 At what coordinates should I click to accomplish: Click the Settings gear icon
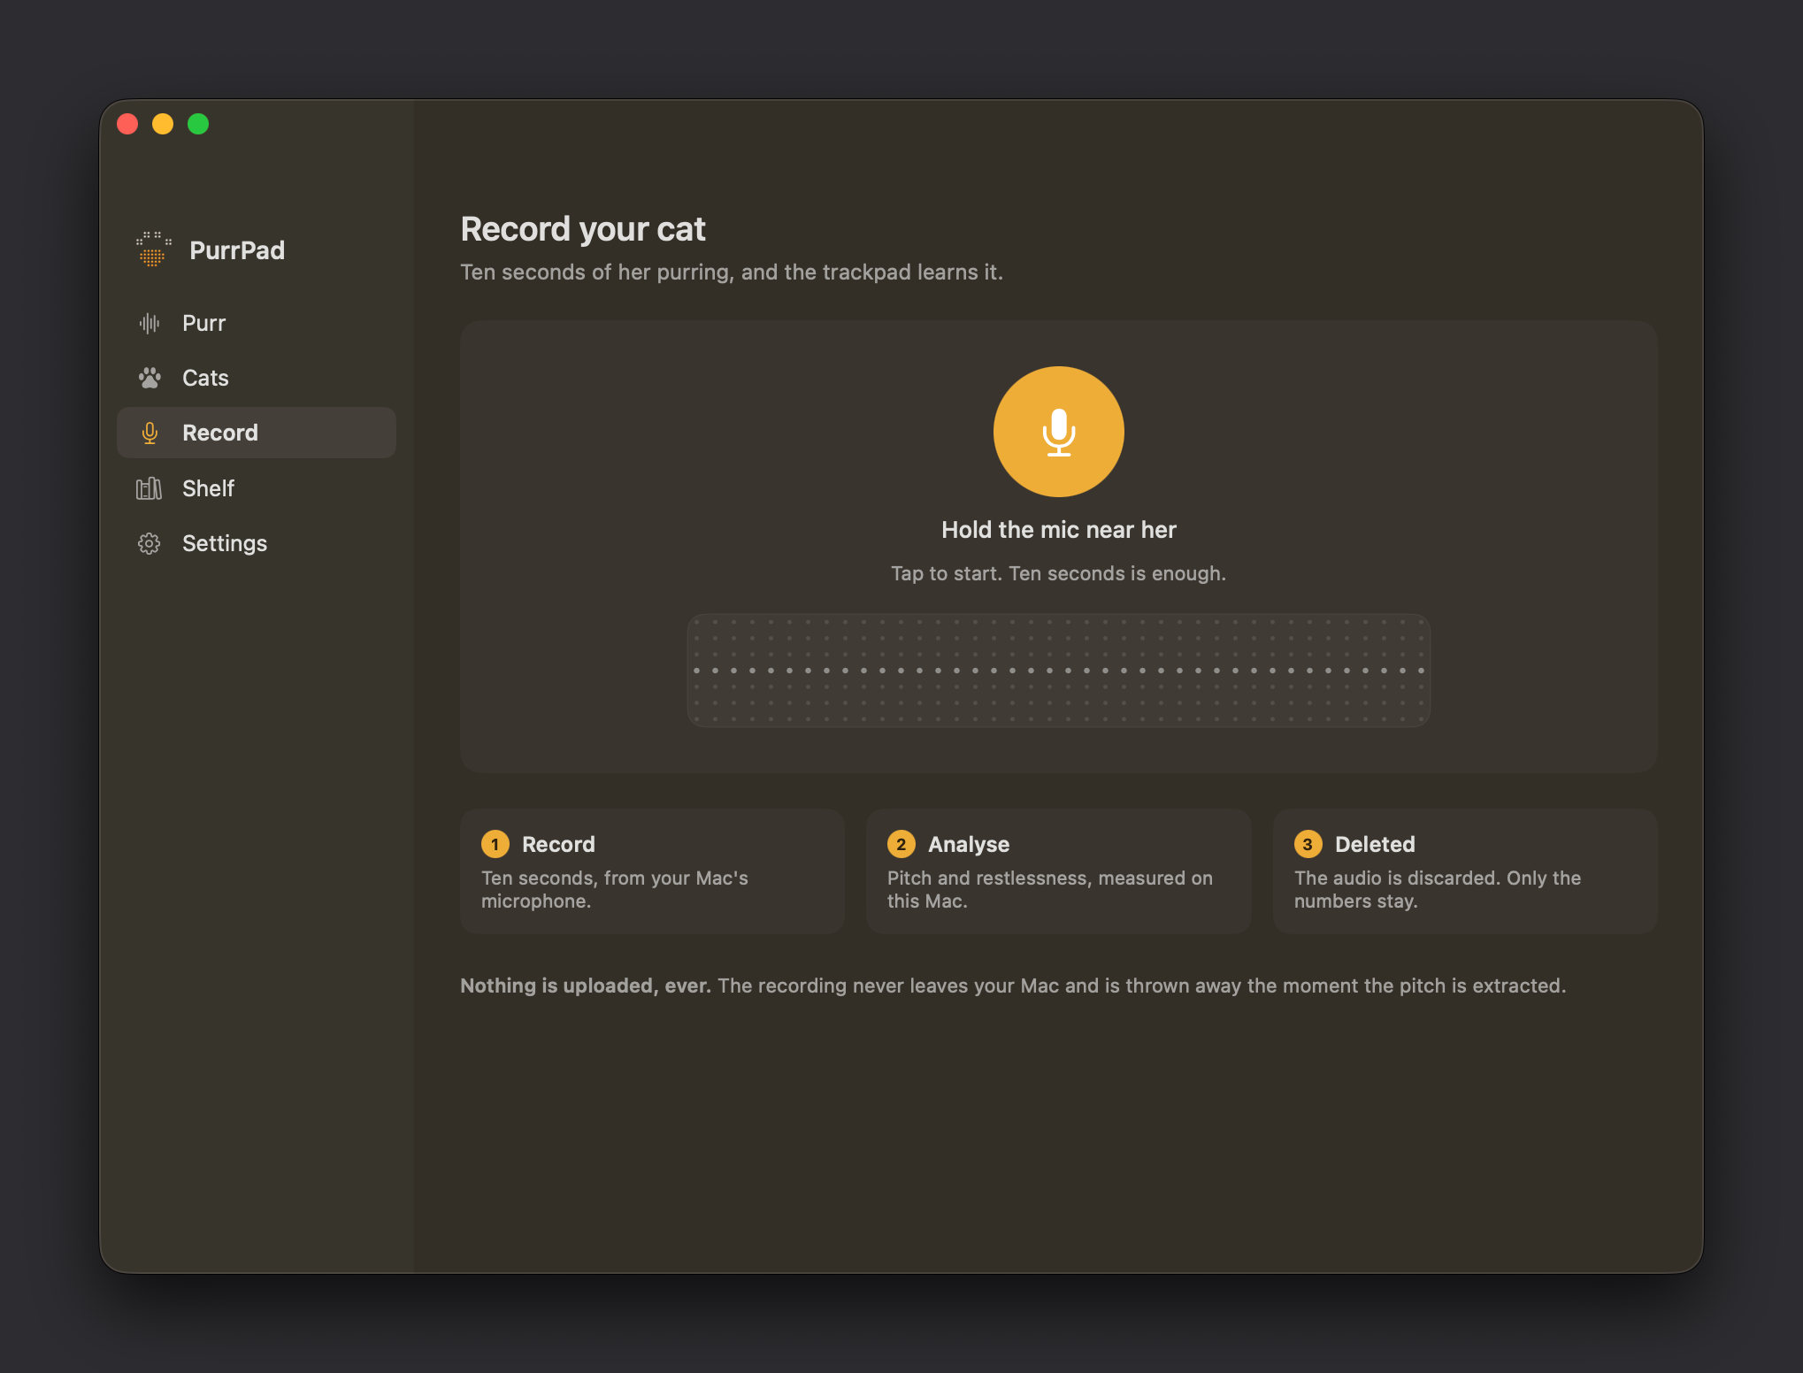tap(150, 543)
